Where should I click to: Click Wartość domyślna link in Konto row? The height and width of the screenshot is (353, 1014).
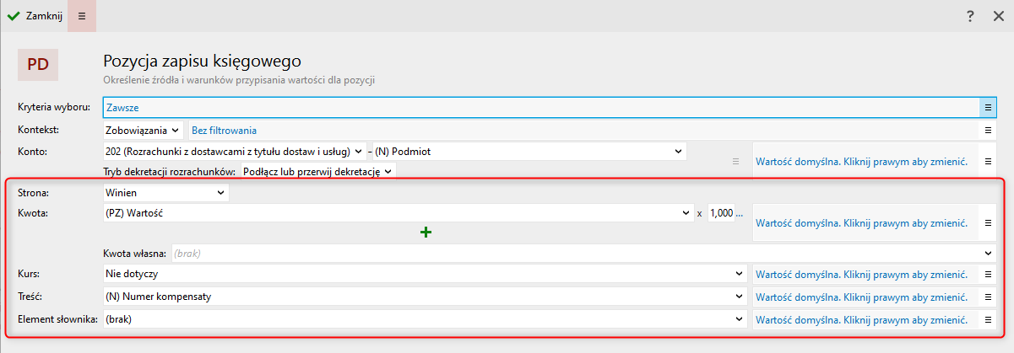(x=861, y=160)
